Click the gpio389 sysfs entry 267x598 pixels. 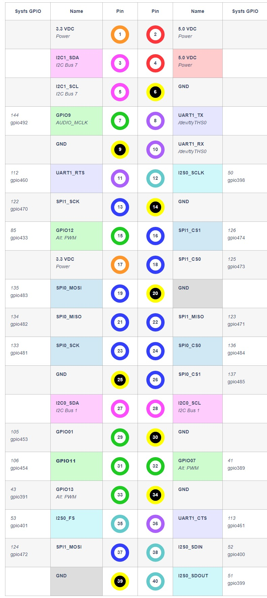236,468
